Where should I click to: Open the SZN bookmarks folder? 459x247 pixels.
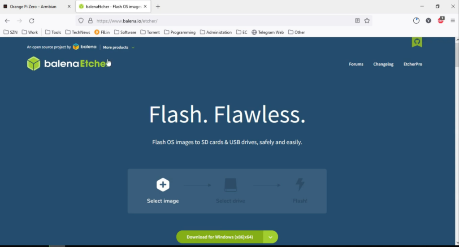pos(11,32)
